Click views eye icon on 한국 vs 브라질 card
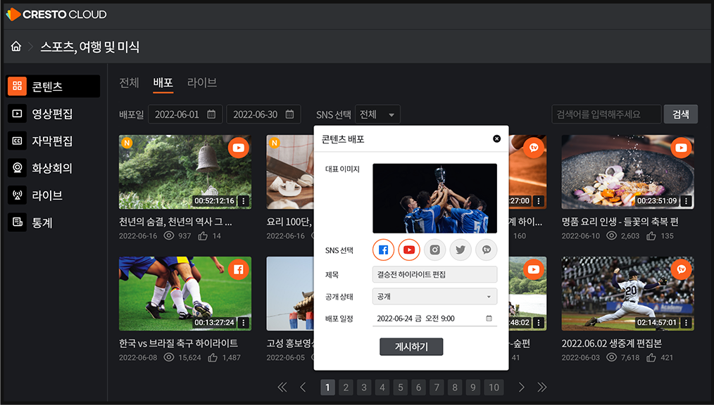The width and height of the screenshot is (714, 405). click(169, 357)
